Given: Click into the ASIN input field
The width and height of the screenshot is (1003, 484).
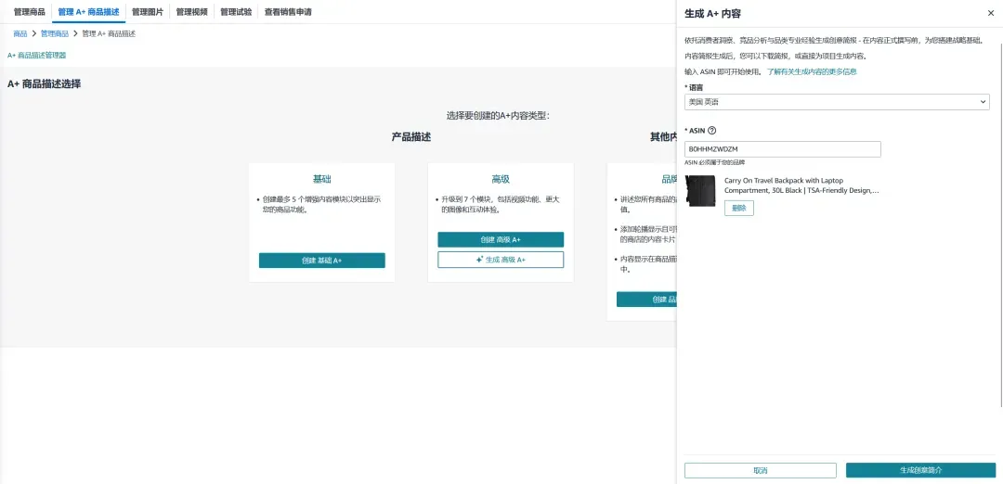Looking at the screenshot, I should (782, 148).
